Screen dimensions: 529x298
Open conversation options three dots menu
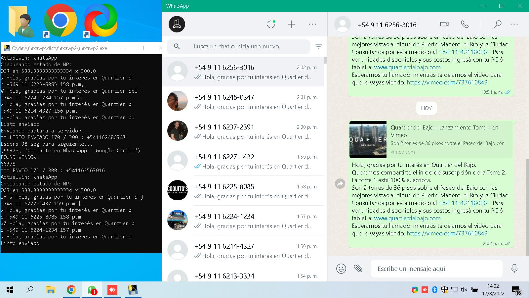(514, 24)
